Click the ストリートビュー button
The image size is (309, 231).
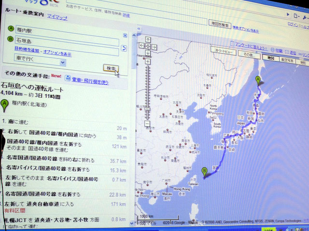click(223, 51)
